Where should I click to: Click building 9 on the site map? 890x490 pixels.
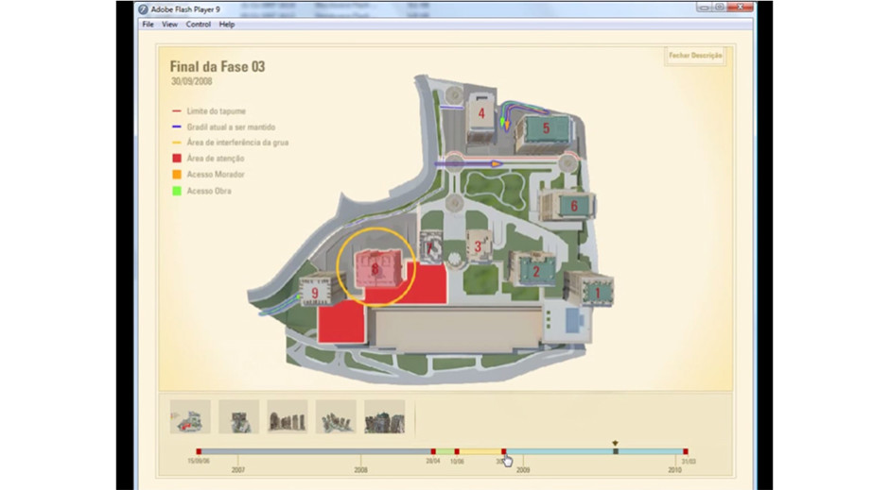click(316, 294)
